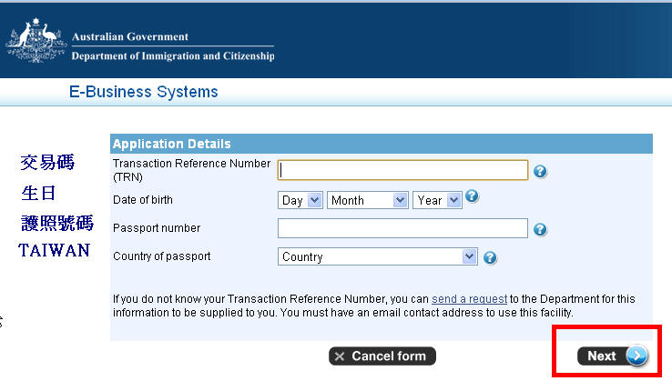The height and width of the screenshot is (391, 672).
Task: Click the Next button
Action: (x=612, y=356)
